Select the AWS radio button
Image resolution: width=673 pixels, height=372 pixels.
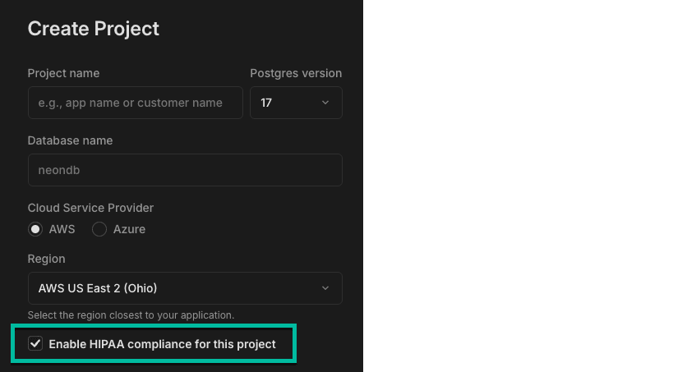[x=35, y=229]
